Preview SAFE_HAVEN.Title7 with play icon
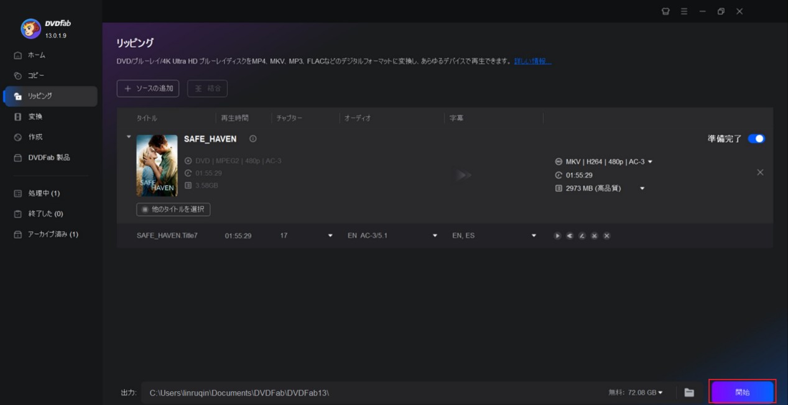The height and width of the screenshot is (405, 788). 557,236
